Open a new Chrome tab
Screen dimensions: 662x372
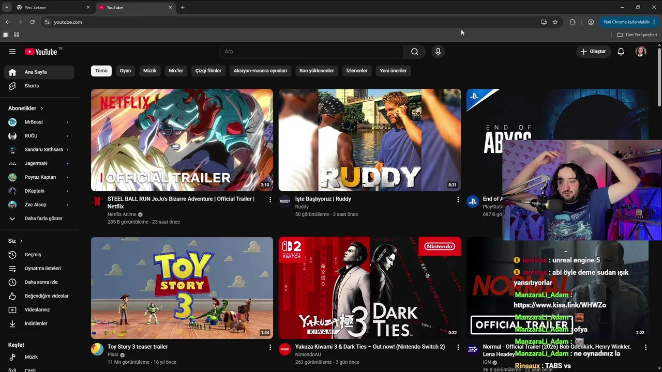pos(183,7)
